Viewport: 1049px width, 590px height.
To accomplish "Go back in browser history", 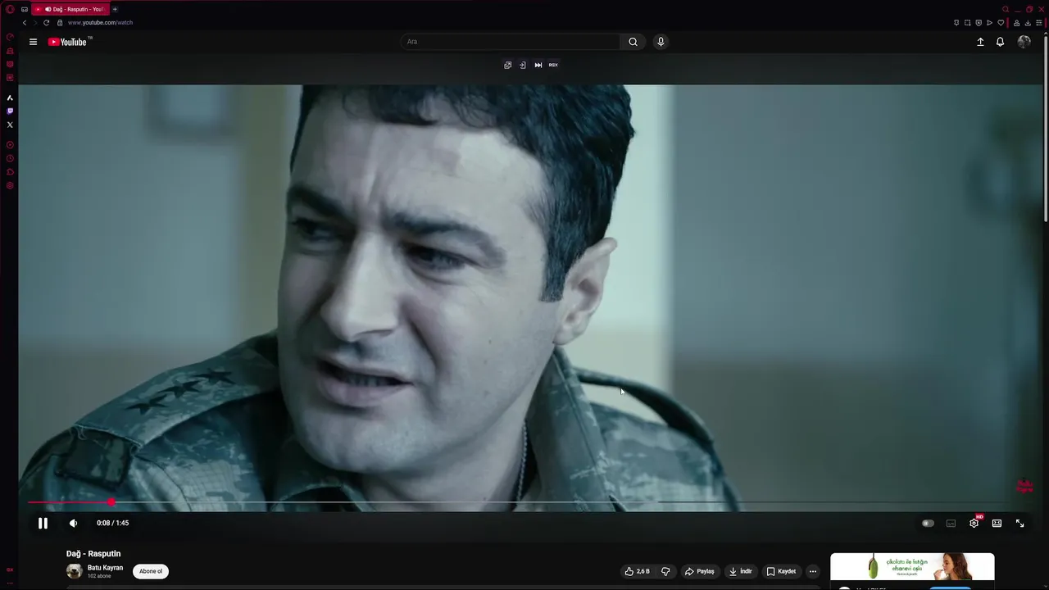I will 25,23.
